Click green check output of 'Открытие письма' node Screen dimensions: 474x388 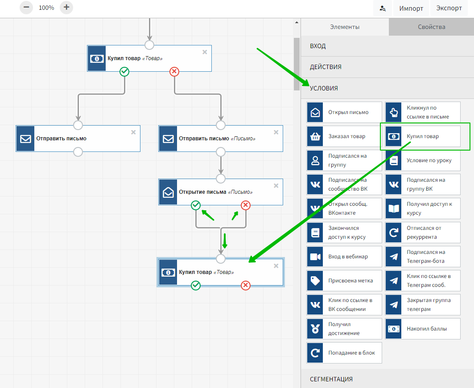click(196, 205)
